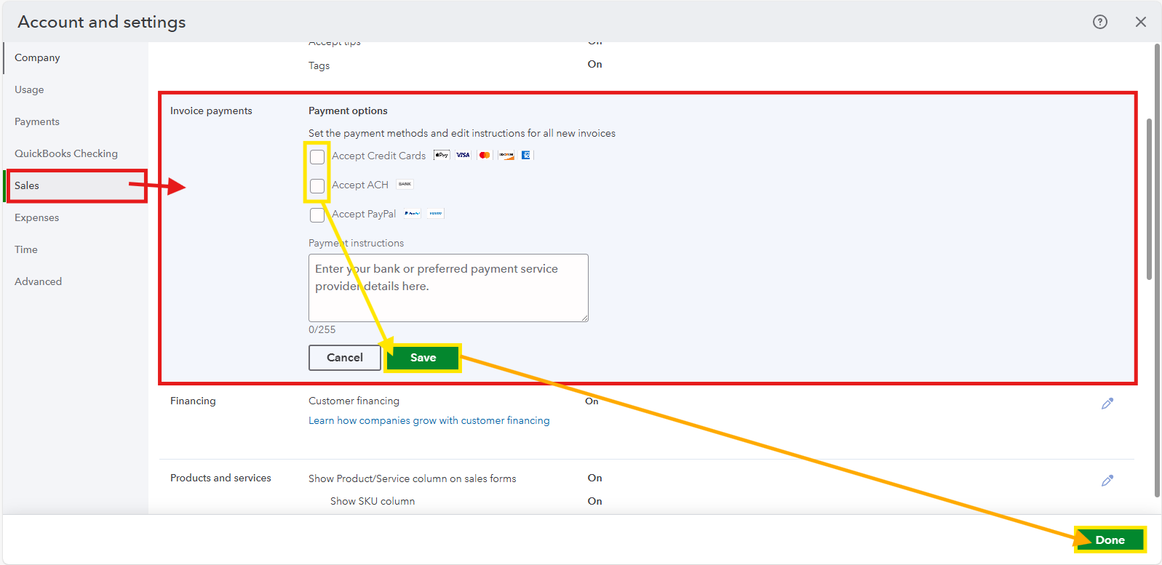Click the Done button
Image resolution: width=1162 pixels, height=565 pixels.
coord(1110,540)
